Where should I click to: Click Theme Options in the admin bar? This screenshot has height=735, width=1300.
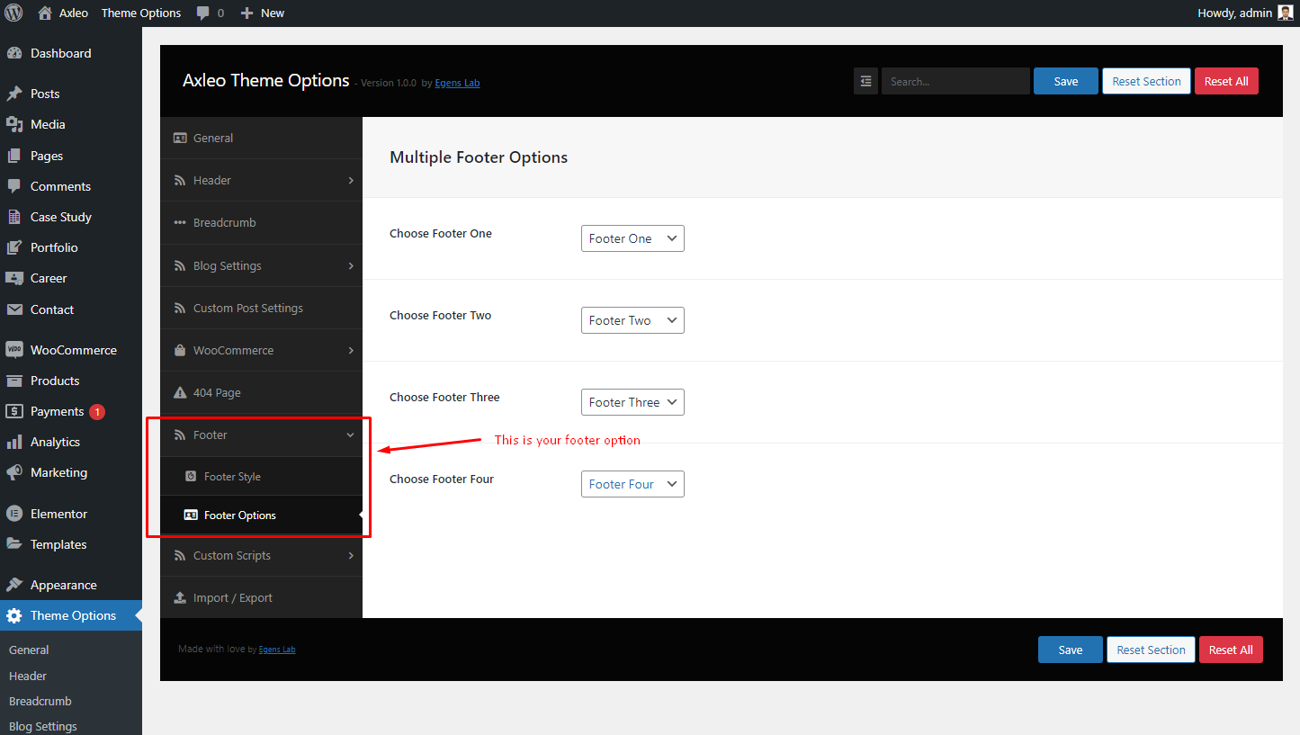(x=141, y=13)
